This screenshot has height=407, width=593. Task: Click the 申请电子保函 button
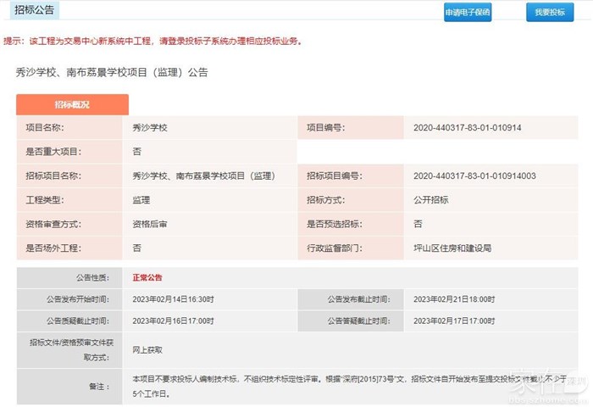(x=467, y=13)
